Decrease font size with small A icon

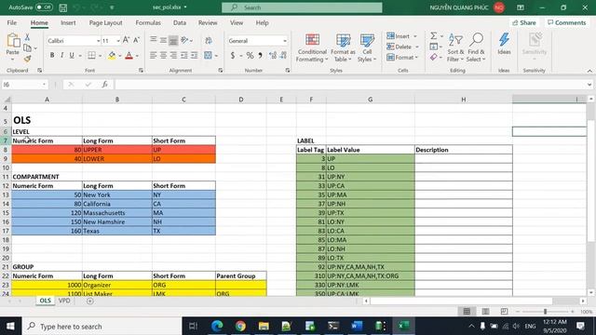[x=136, y=40]
